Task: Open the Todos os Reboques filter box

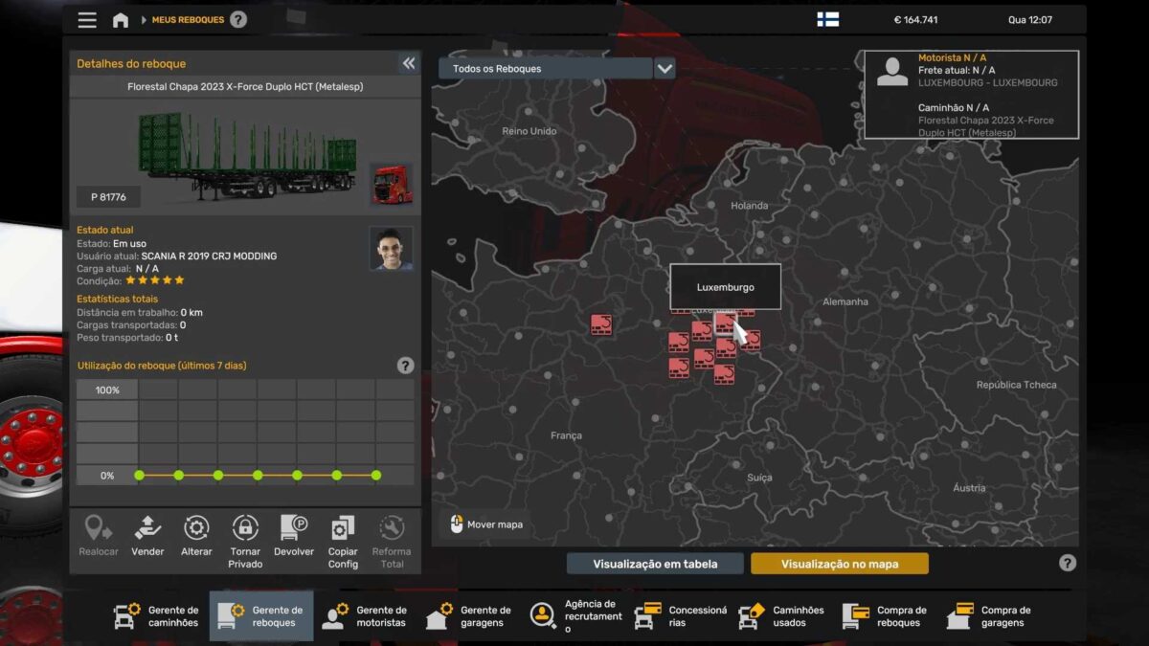Action: (545, 69)
